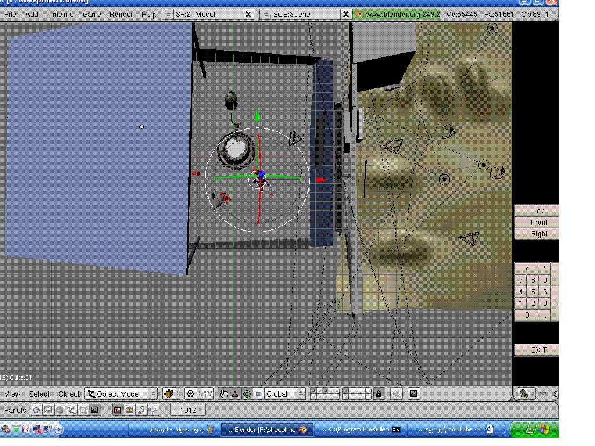Select the Render buttons sub-context icon
The height and width of the screenshot is (446, 595).
[117, 410]
